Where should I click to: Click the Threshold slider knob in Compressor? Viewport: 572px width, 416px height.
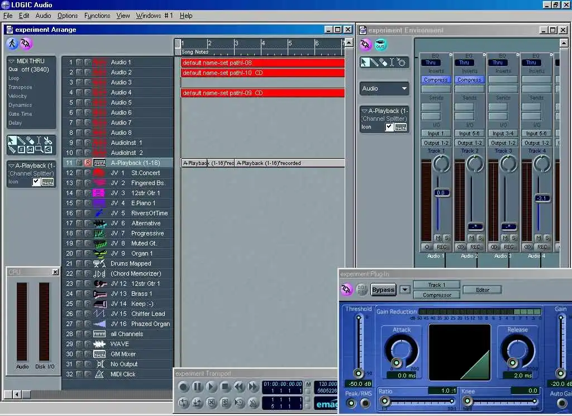[x=359, y=374]
